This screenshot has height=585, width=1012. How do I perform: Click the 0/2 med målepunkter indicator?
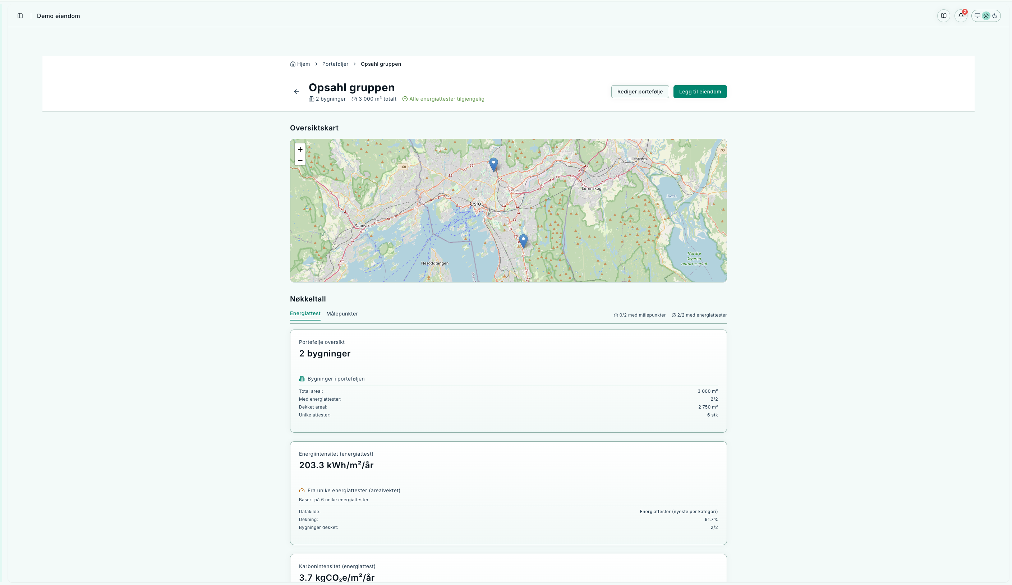(x=639, y=315)
